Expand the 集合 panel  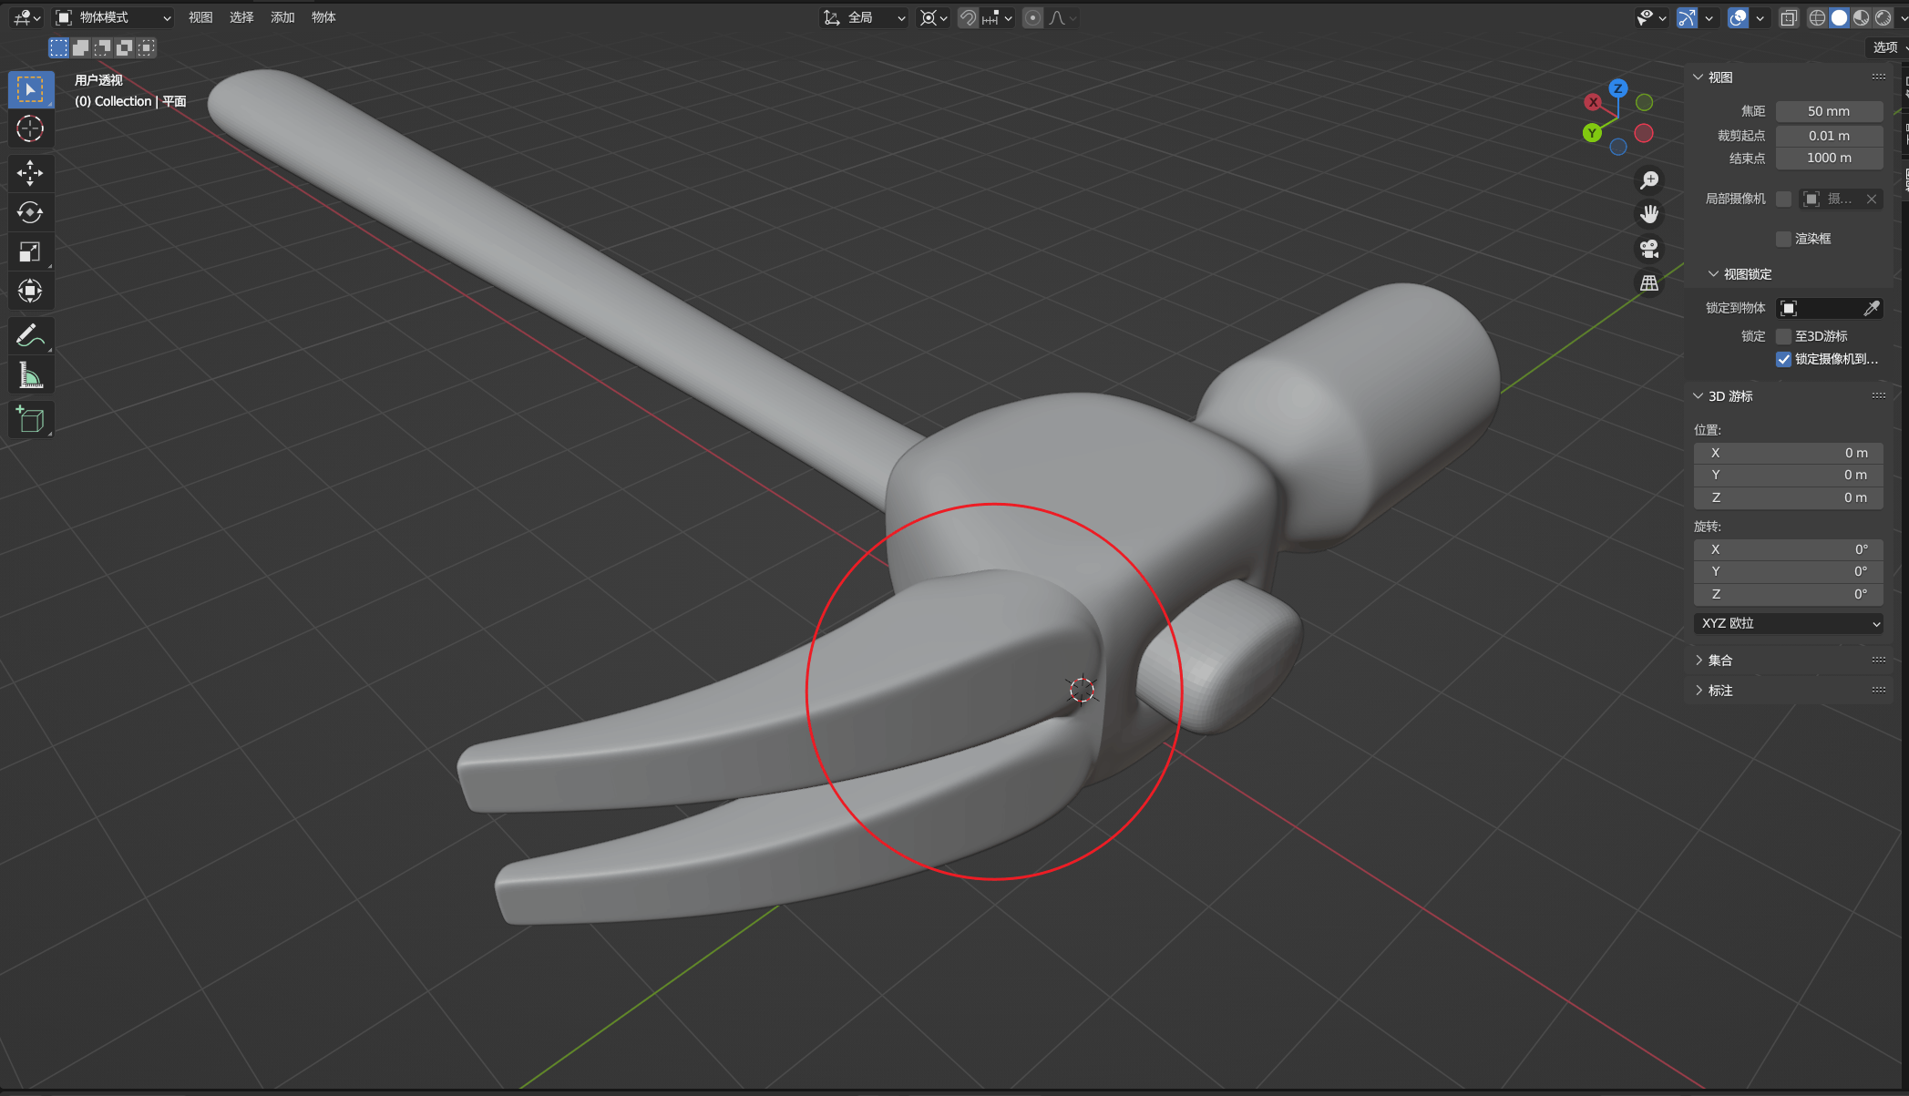1719,660
